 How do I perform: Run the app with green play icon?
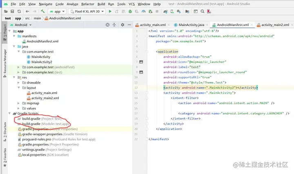(110, 11)
